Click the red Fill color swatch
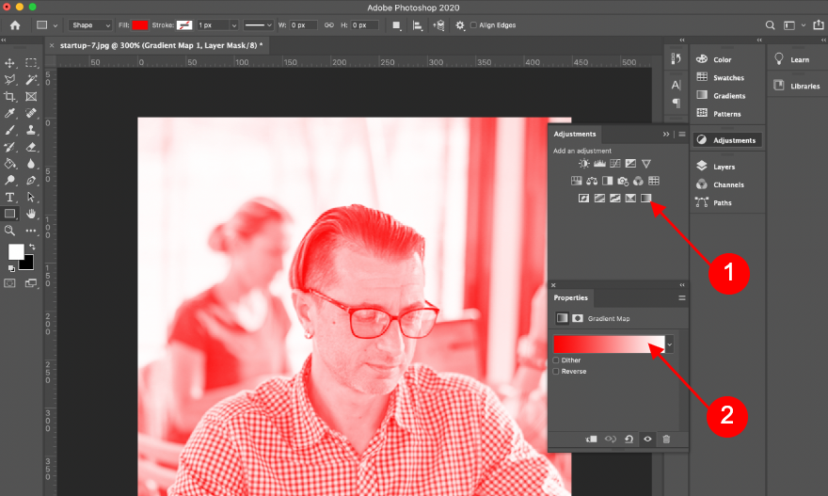Image resolution: width=828 pixels, height=496 pixels. (x=140, y=25)
